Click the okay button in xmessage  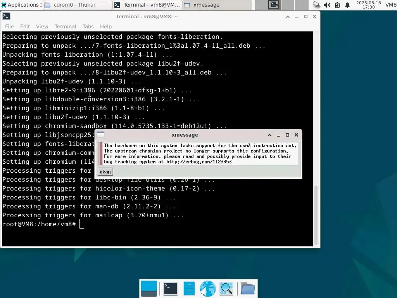(105, 172)
